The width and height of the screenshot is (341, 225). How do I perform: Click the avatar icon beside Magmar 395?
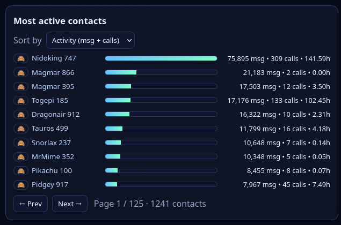(21, 86)
